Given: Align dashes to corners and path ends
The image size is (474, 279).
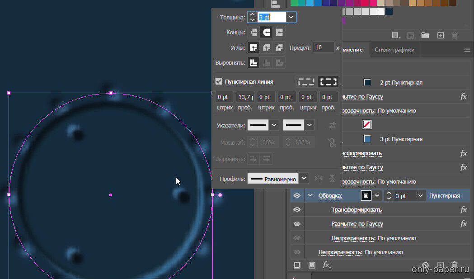Looking at the screenshot, I should click(329, 82).
